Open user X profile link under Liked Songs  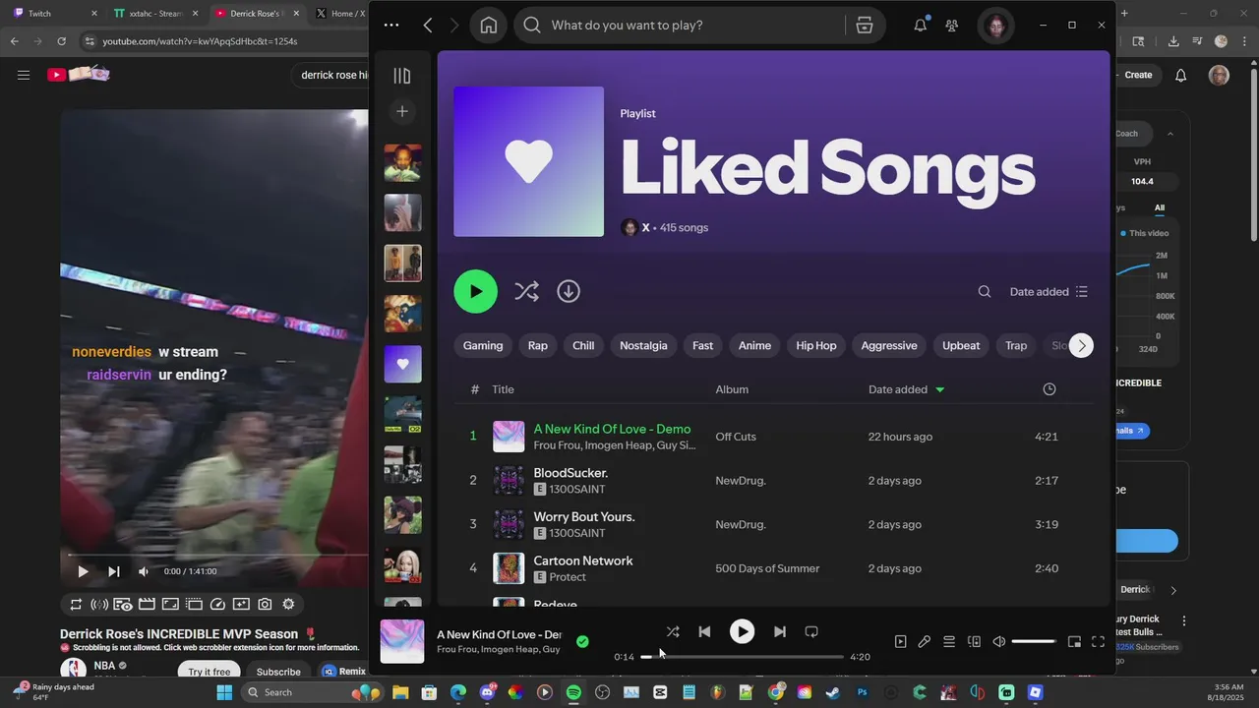(645, 227)
